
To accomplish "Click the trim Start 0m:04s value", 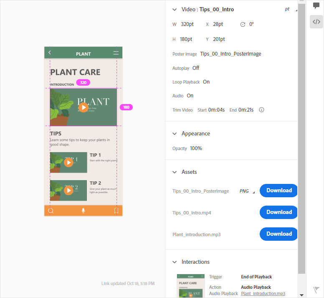I will pyautogui.click(x=216, y=110).
